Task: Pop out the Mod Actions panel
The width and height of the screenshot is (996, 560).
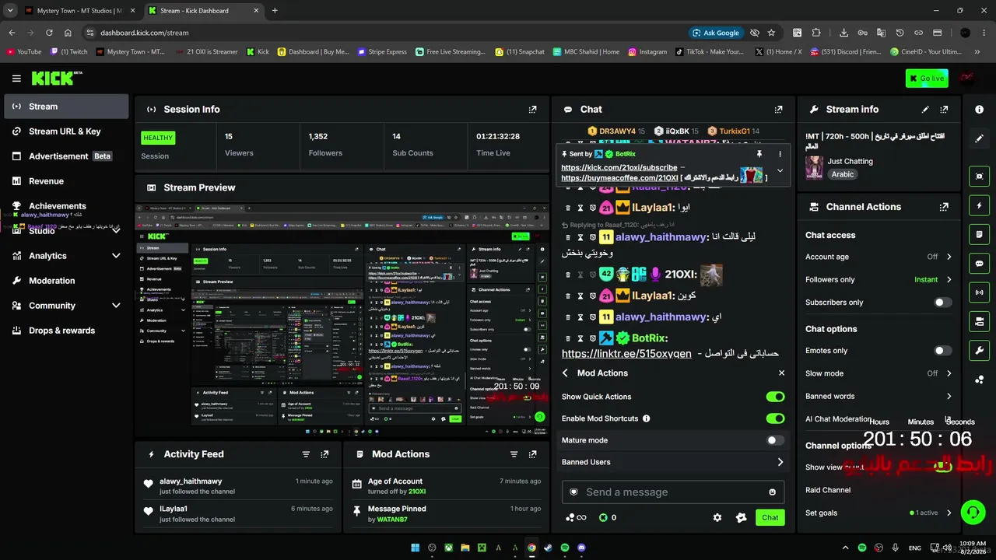Action: point(532,454)
